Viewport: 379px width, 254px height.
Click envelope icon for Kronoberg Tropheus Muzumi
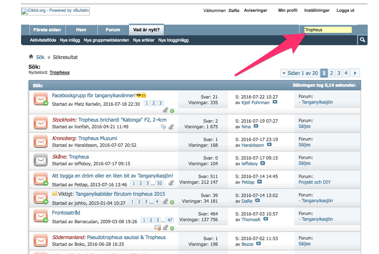[41, 141]
